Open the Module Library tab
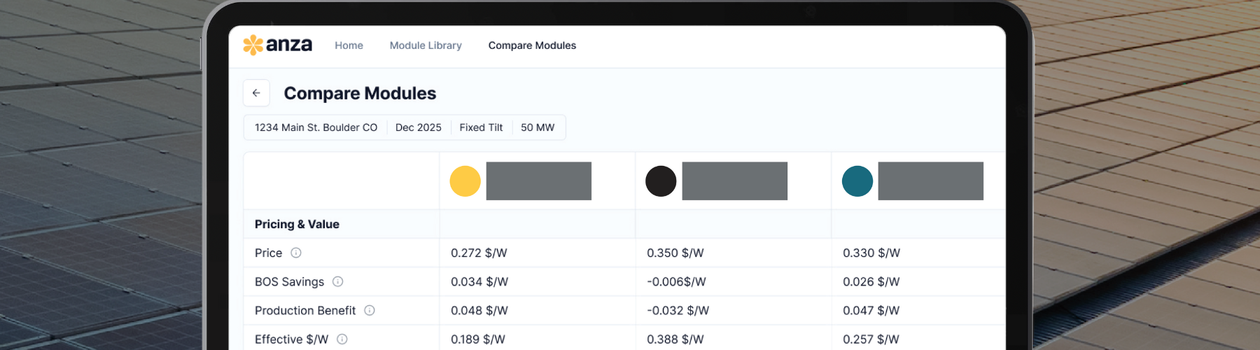This screenshot has height=350, width=1260. 426,45
